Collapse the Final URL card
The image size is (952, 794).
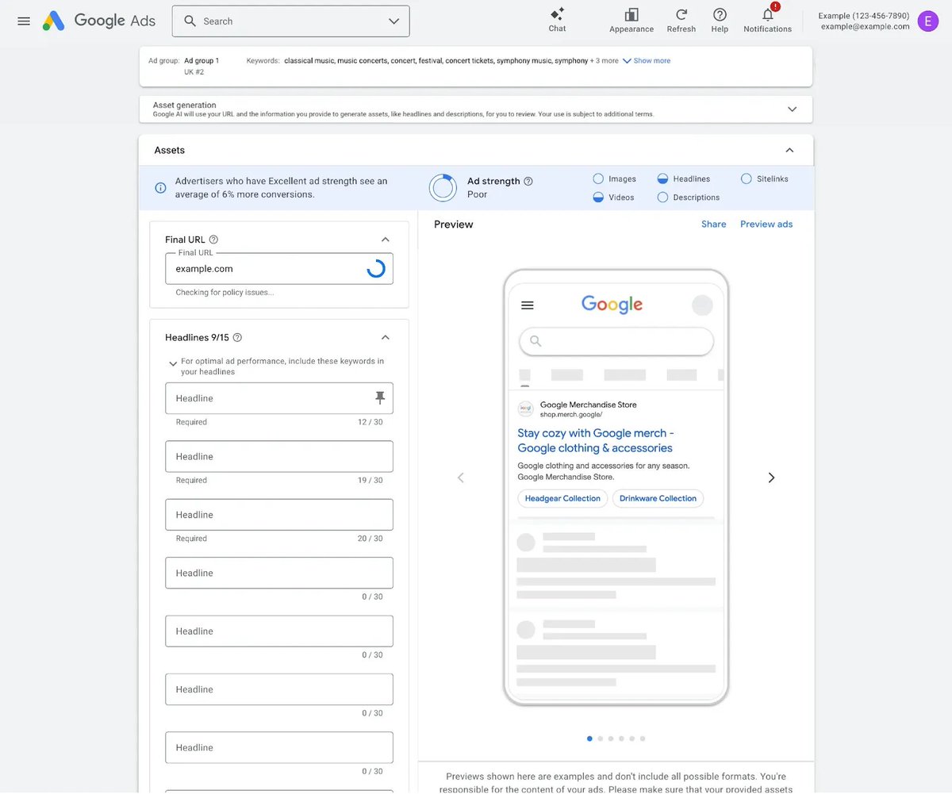(x=386, y=240)
